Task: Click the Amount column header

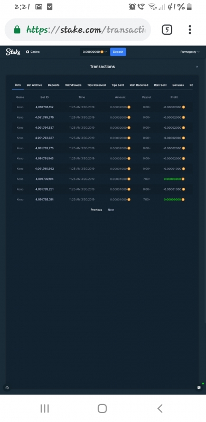Action: (x=120, y=97)
